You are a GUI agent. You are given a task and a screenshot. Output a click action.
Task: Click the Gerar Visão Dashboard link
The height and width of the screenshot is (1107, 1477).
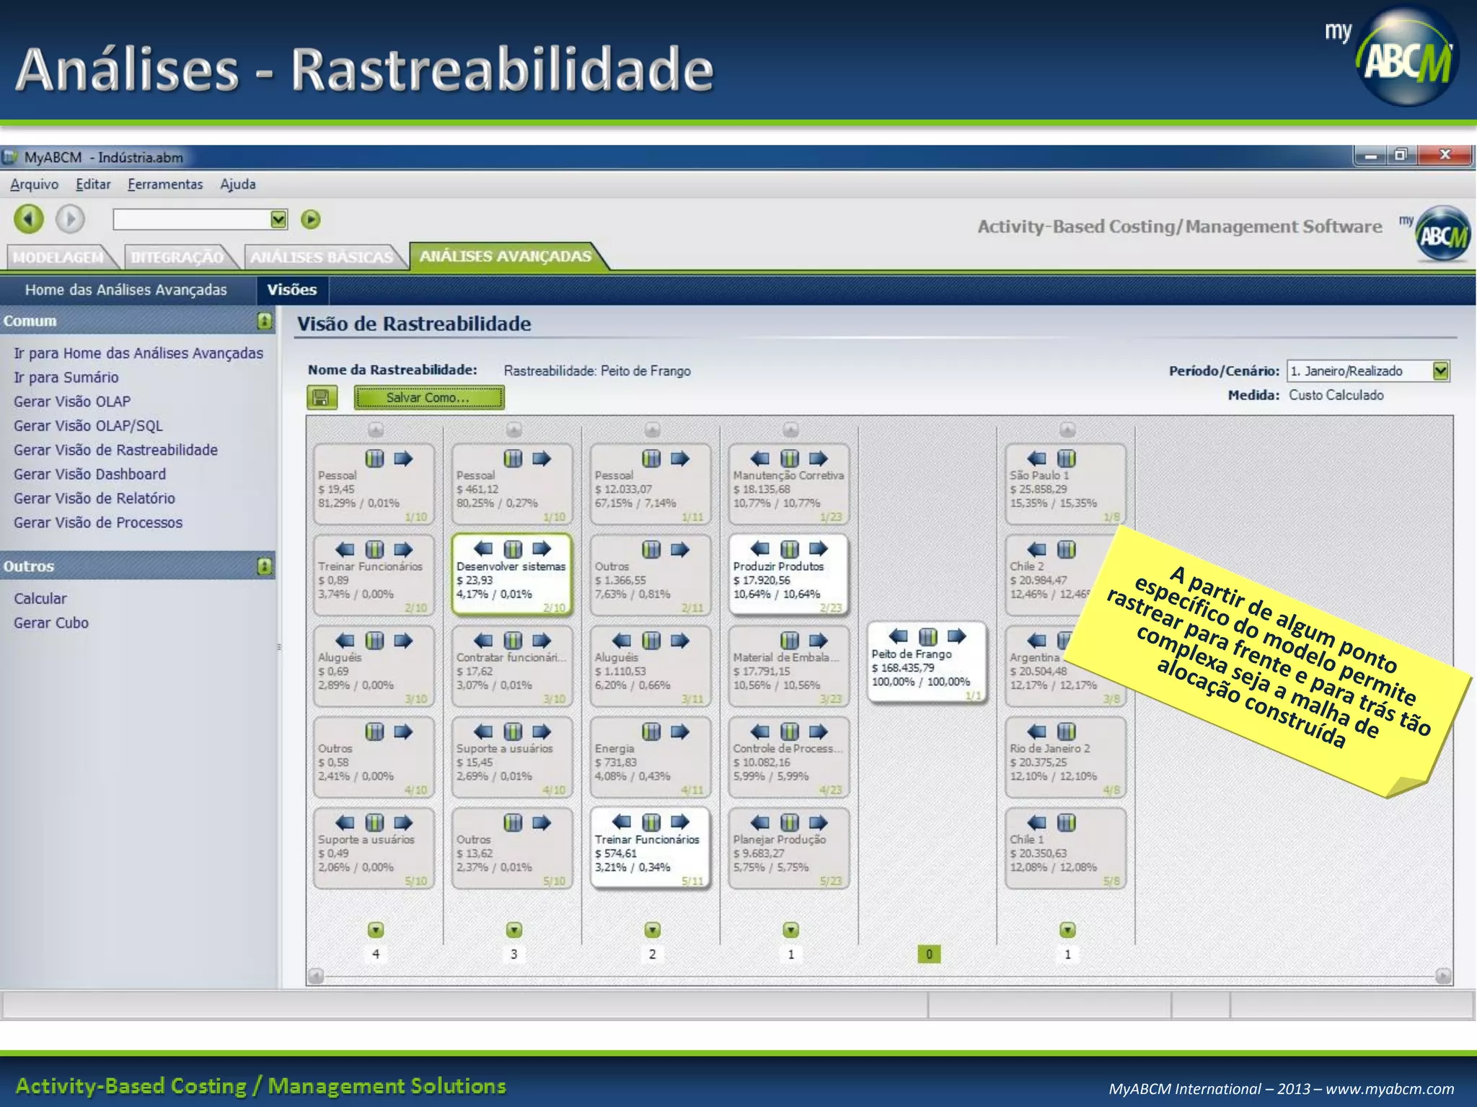[89, 474]
